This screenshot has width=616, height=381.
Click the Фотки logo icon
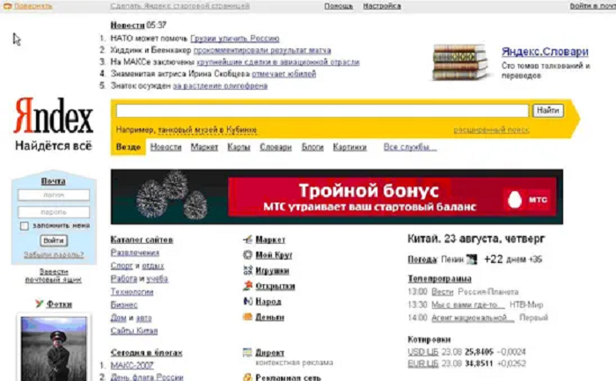[40, 304]
